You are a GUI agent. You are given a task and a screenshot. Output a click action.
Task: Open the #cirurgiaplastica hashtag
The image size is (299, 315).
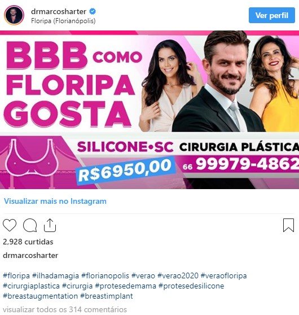tap(31, 286)
